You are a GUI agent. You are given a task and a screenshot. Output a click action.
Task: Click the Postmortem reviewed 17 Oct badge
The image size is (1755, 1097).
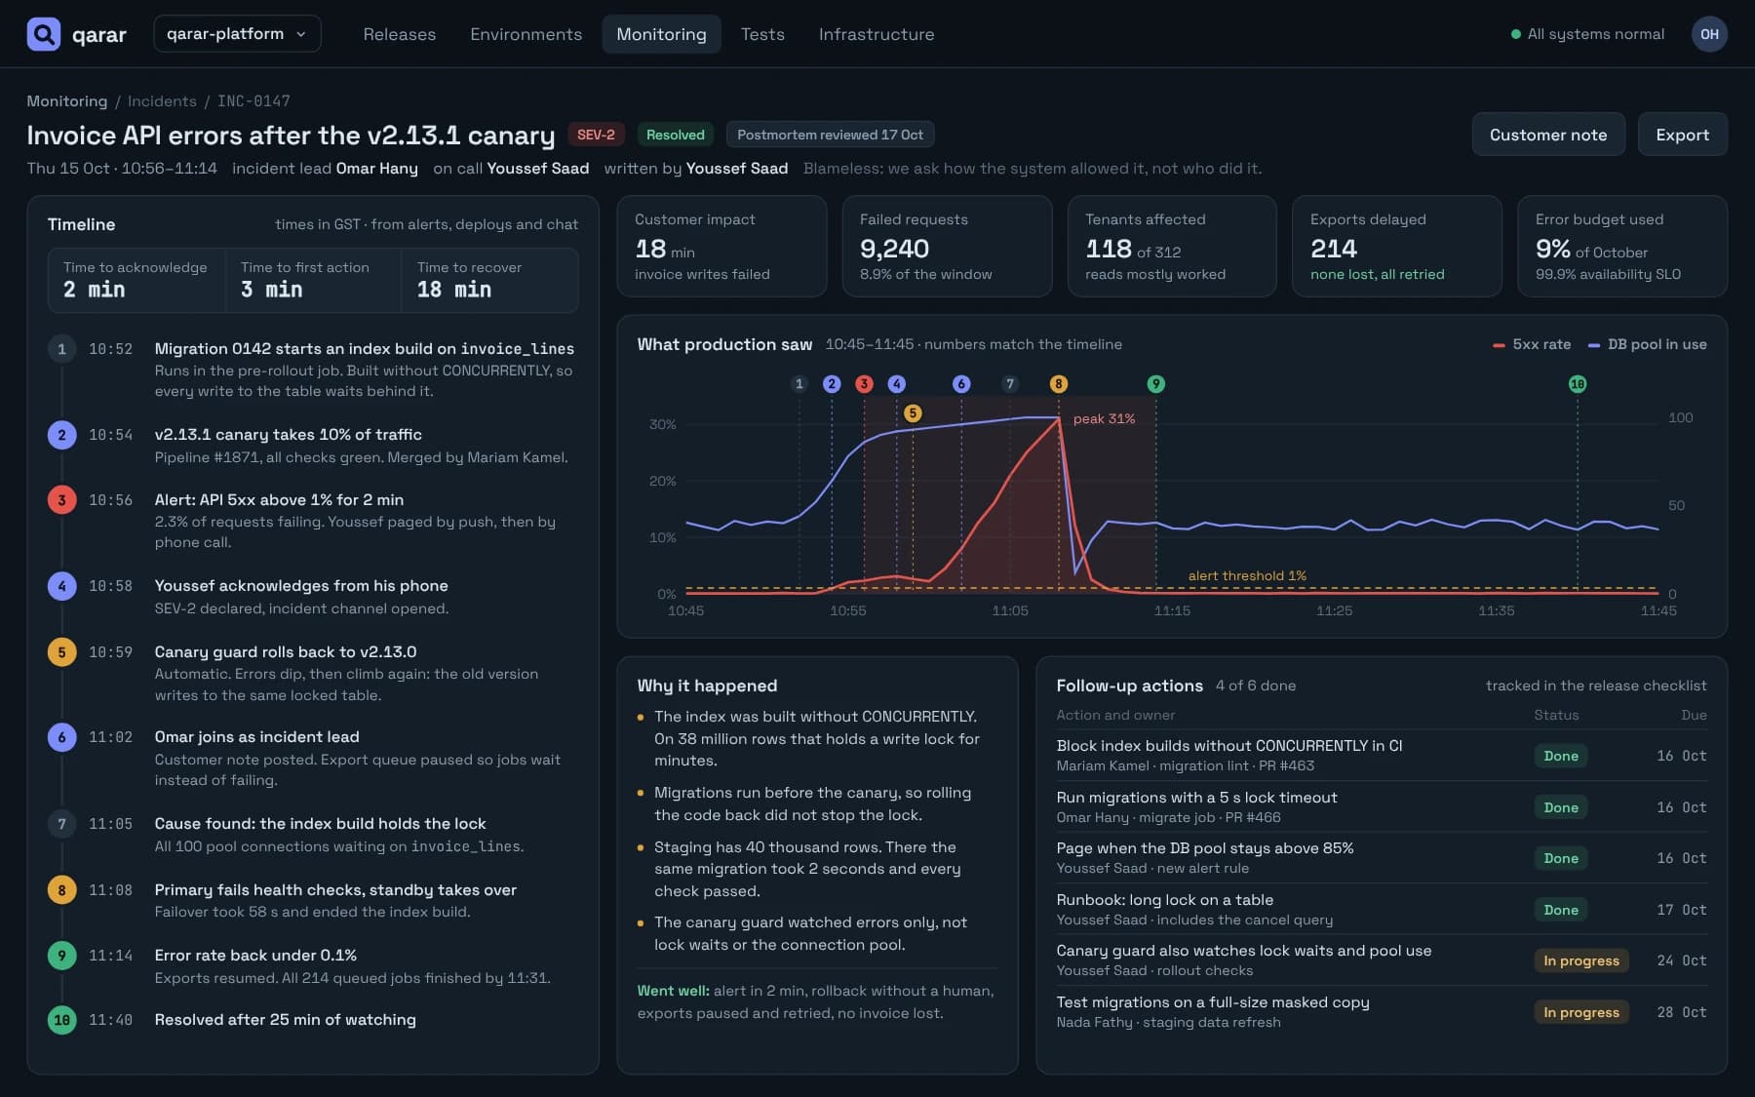click(x=830, y=135)
